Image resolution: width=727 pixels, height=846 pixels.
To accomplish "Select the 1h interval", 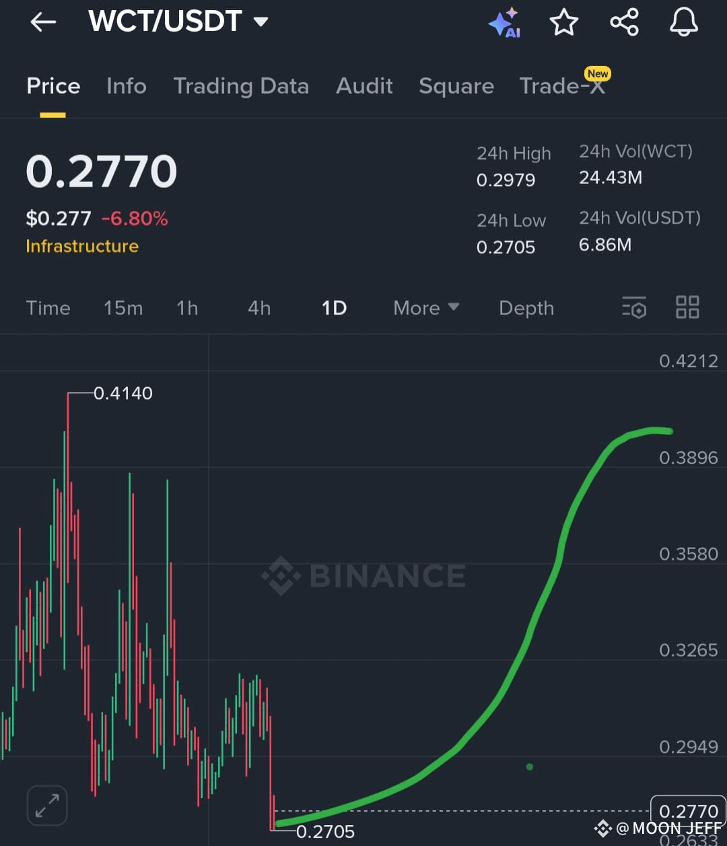I will 187,308.
